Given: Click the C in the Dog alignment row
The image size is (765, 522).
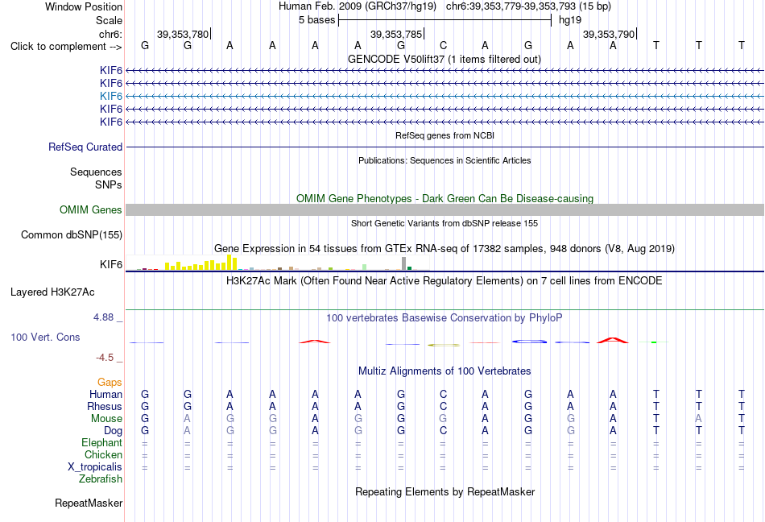Looking at the screenshot, I should (x=443, y=431).
